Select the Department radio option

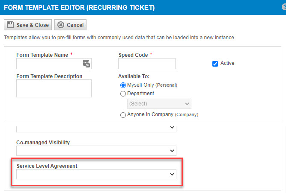123,94
